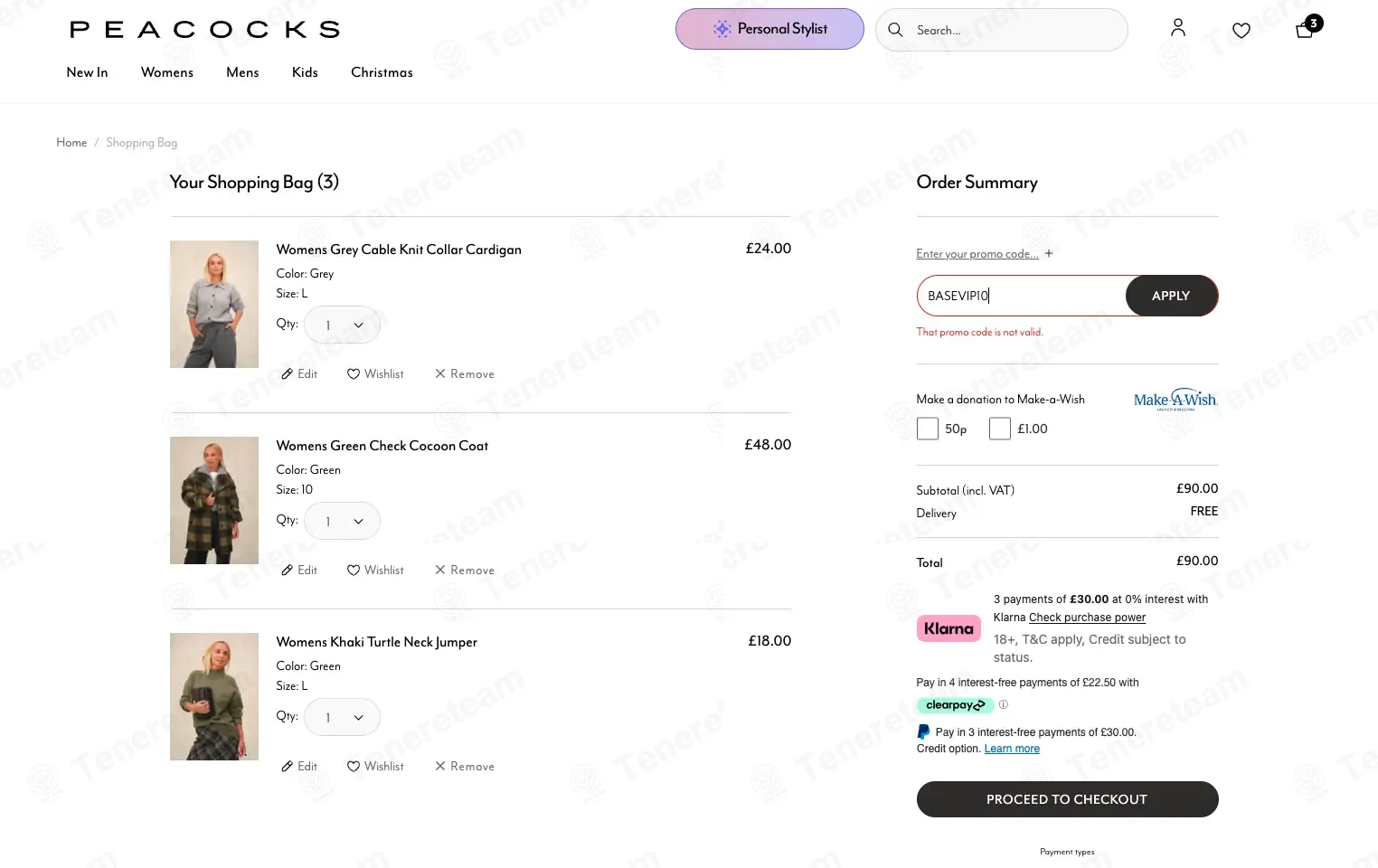Screen dimensions: 1378x868
Task: Click the Klarna logo badge
Action: 949,628
